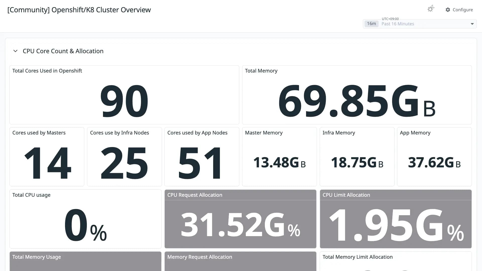Click the Total Memory Limit Allocation title
482x271 pixels.
pyautogui.click(x=357, y=257)
